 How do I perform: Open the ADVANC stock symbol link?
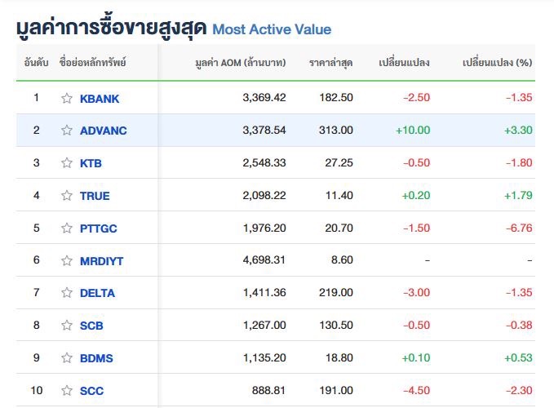click(x=104, y=131)
